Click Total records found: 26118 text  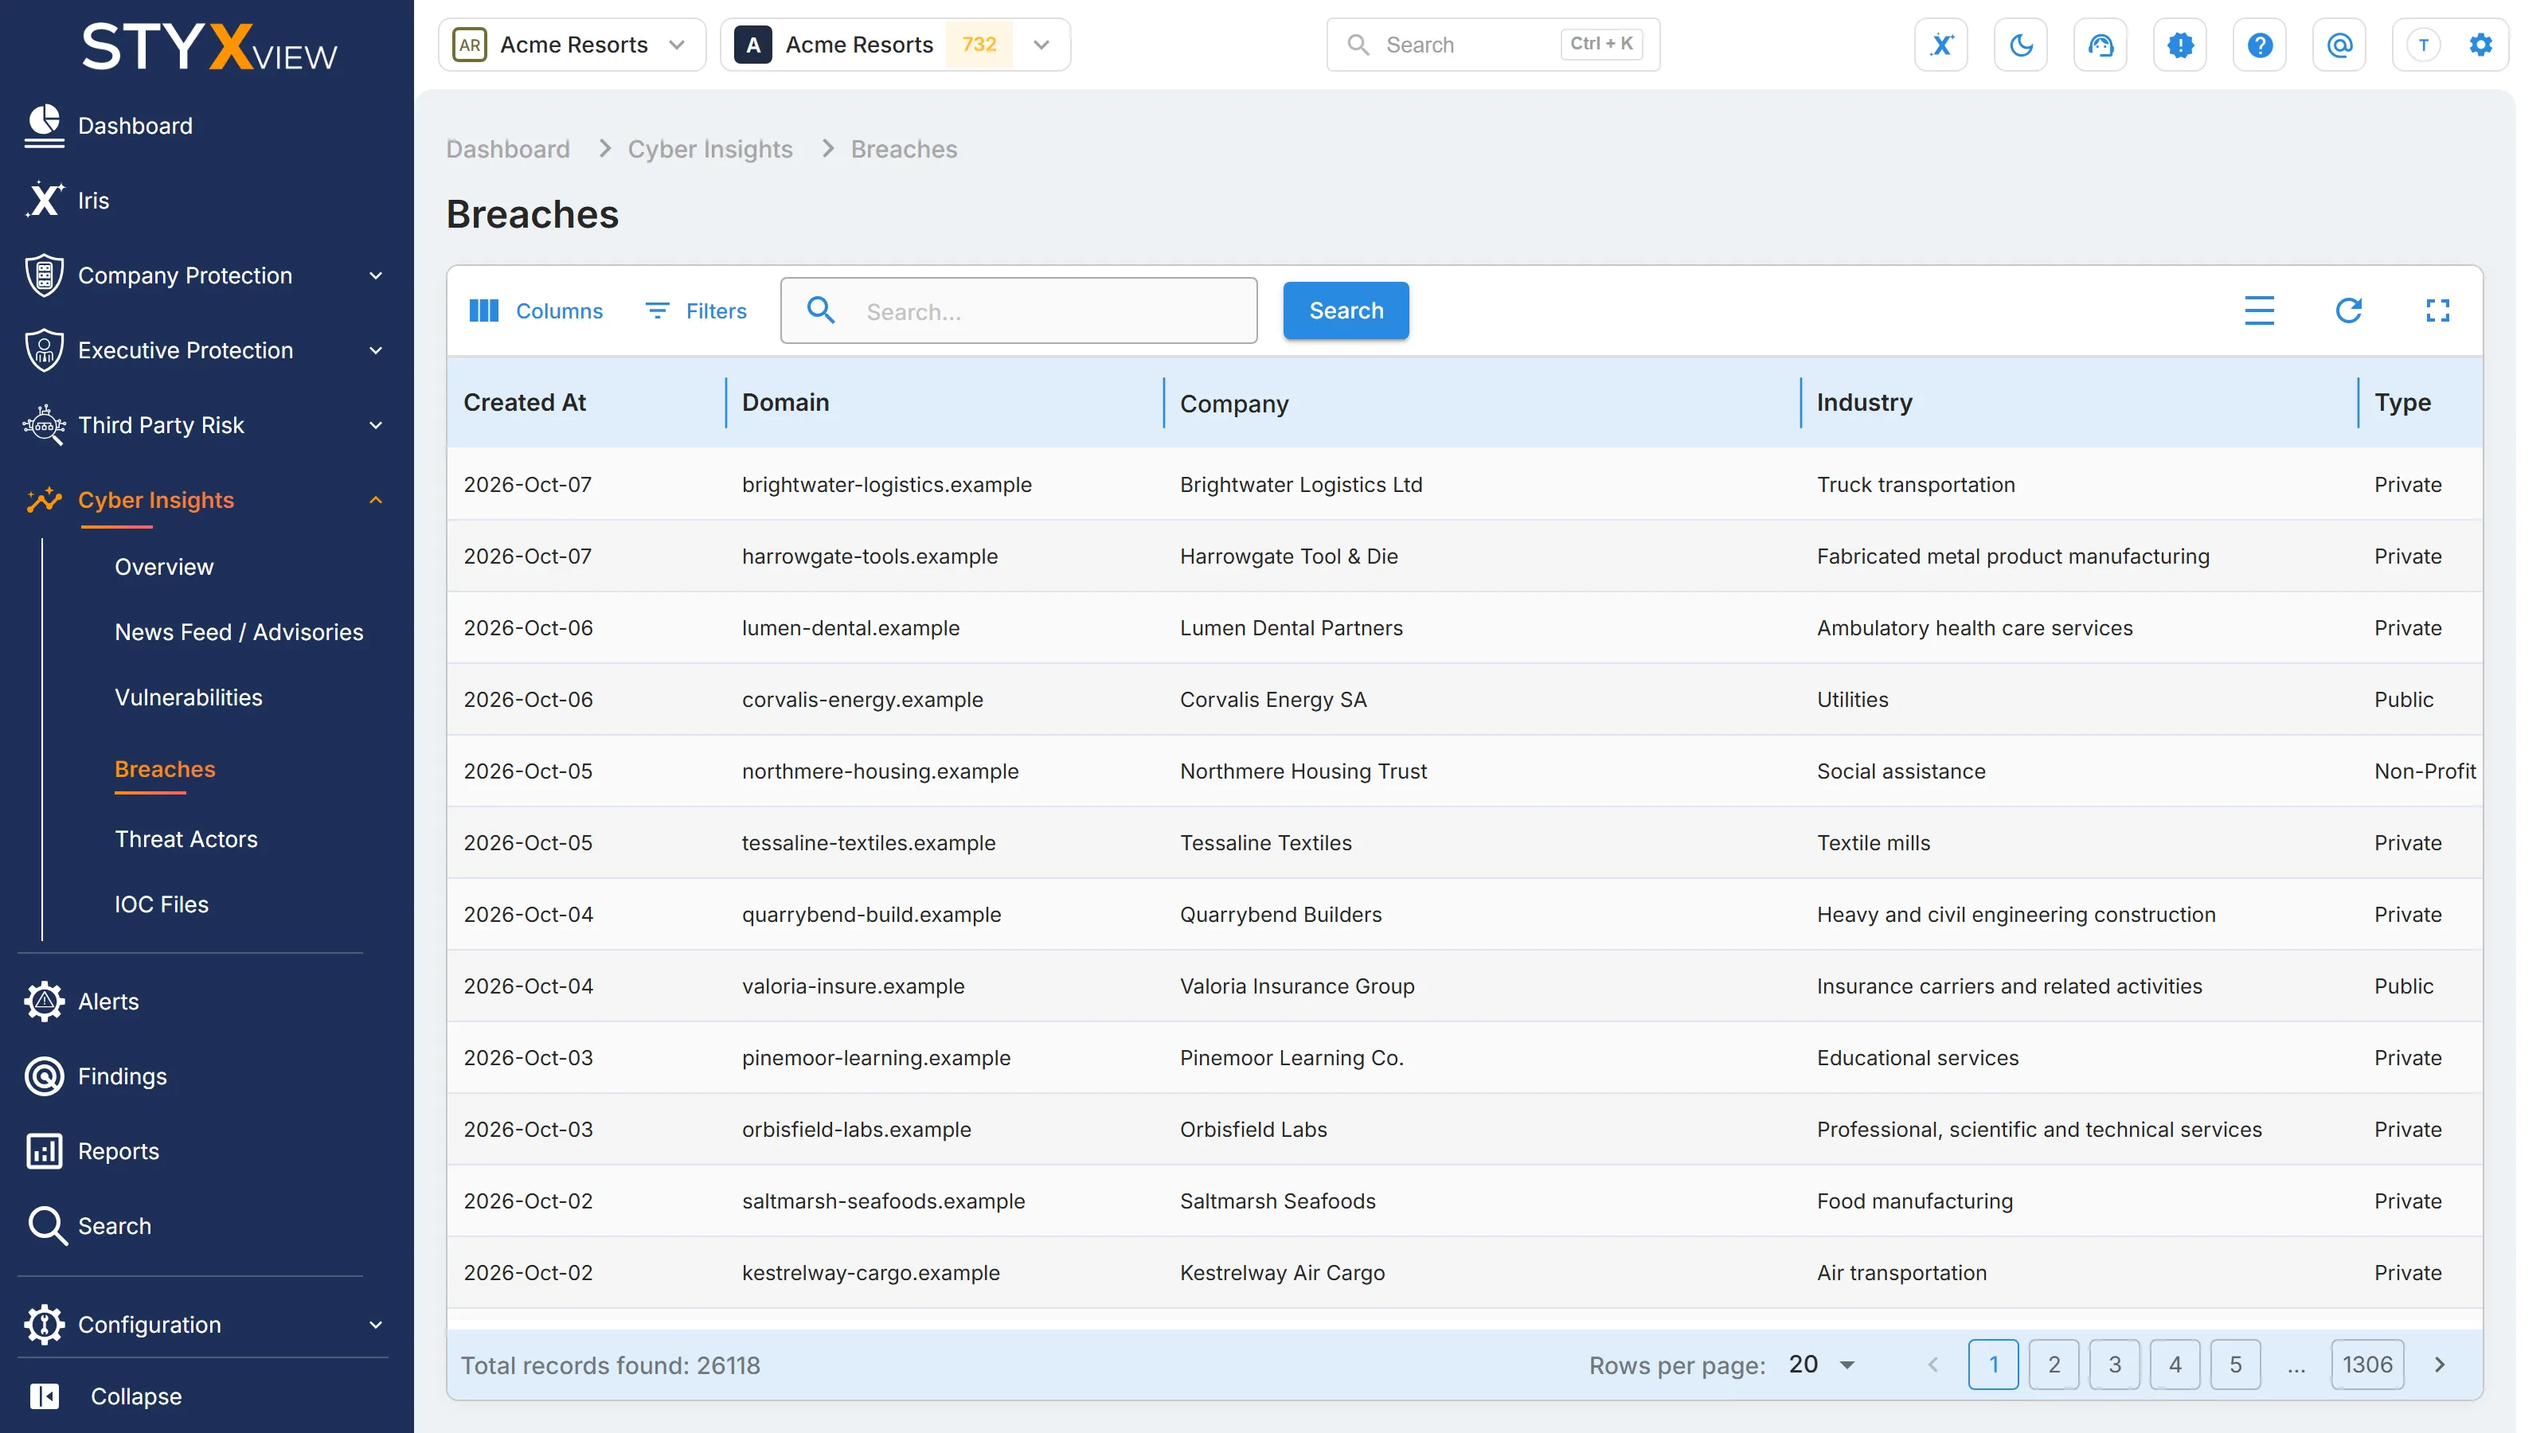(x=610, y=1365)
